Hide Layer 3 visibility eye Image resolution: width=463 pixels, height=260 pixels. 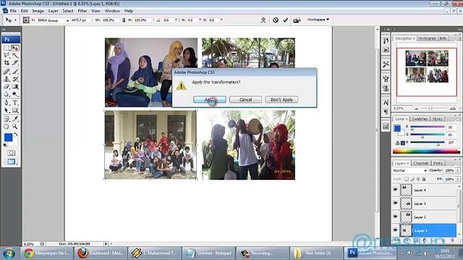click(396, 204)
